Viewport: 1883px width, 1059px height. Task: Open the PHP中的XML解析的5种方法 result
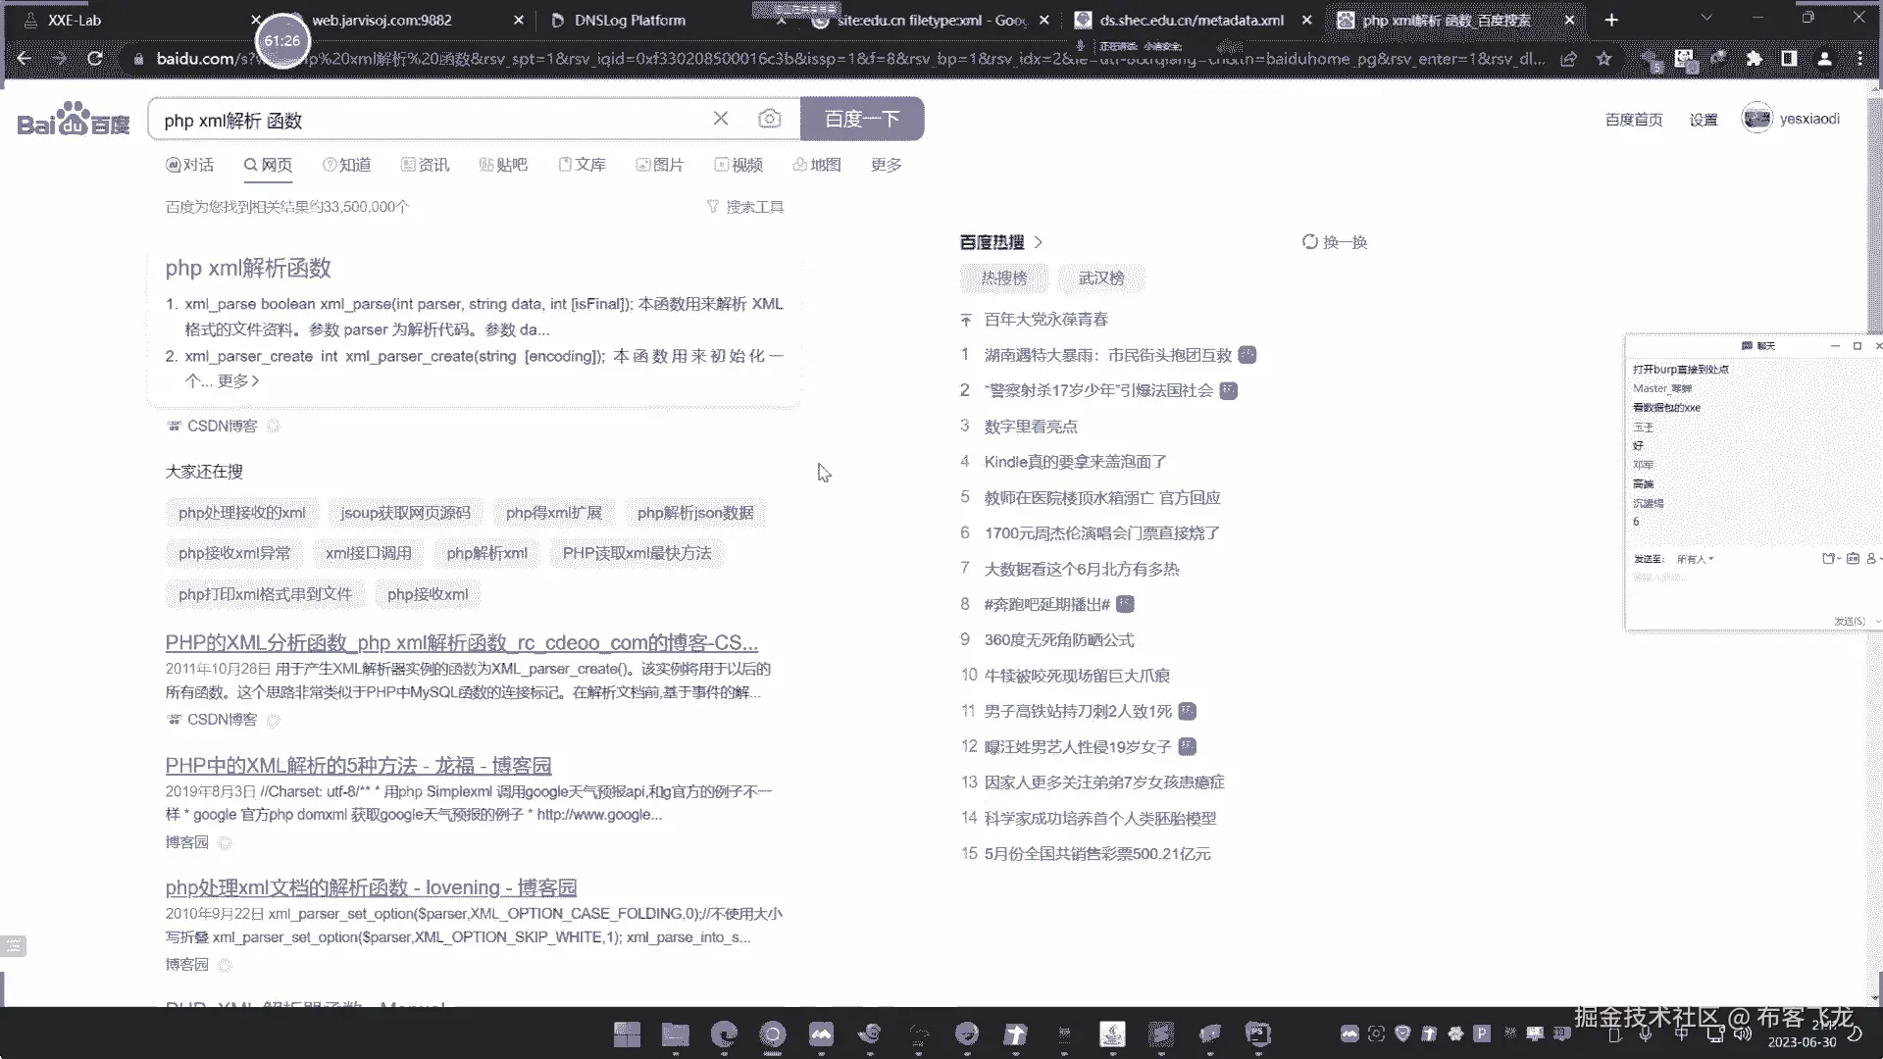358,765
